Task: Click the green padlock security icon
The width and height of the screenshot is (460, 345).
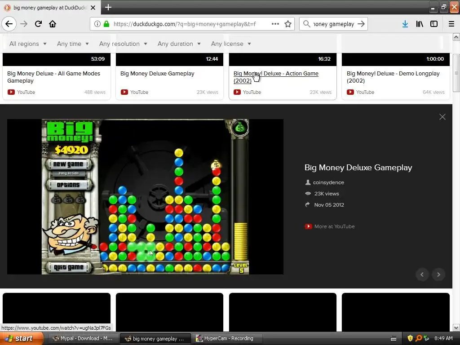Action: pyautogui.click(x=106, y=24)
